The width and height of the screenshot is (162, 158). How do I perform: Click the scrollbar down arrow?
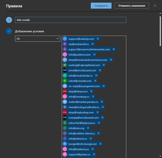tap(160, 156)
